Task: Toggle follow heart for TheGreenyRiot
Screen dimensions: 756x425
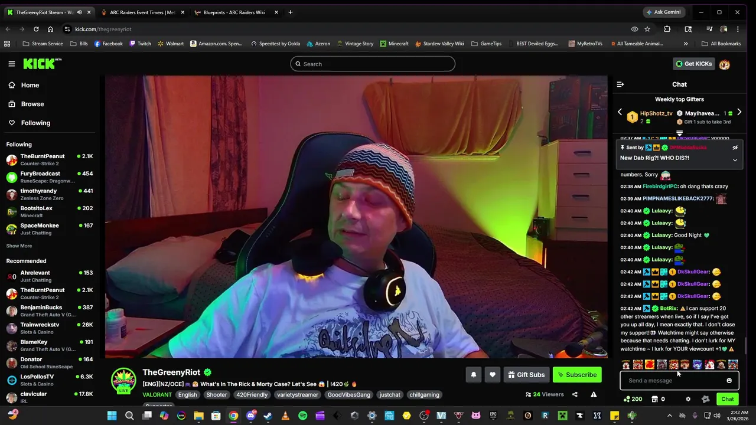Action: [x=493, y=375]
